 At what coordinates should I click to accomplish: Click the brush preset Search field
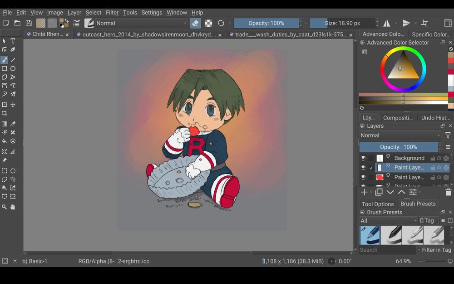click(387, 250)
